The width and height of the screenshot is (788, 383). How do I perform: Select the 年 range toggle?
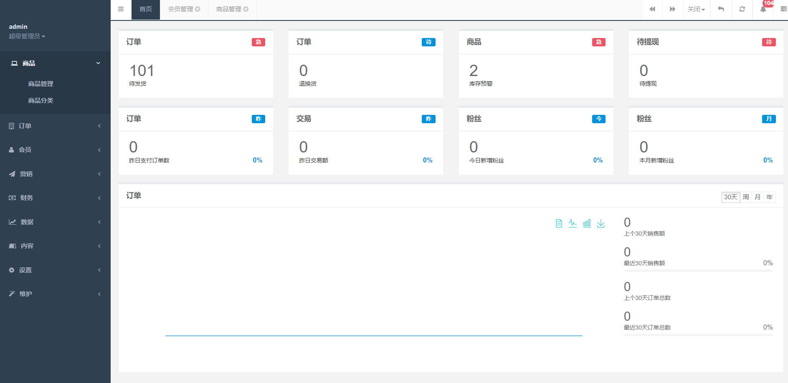pos(770,197)
